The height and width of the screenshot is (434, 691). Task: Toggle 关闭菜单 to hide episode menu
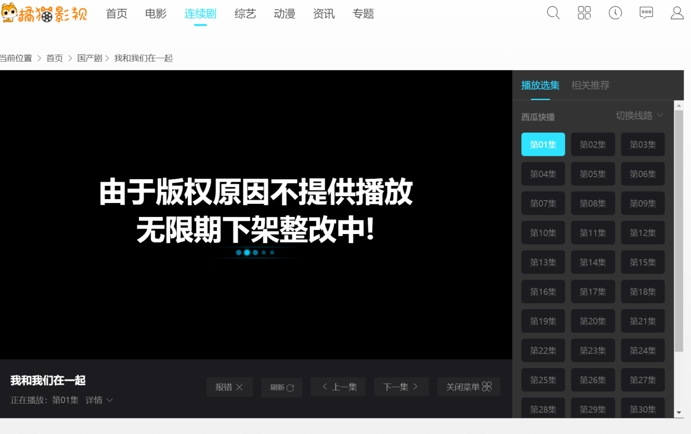(x=468, y=387)
